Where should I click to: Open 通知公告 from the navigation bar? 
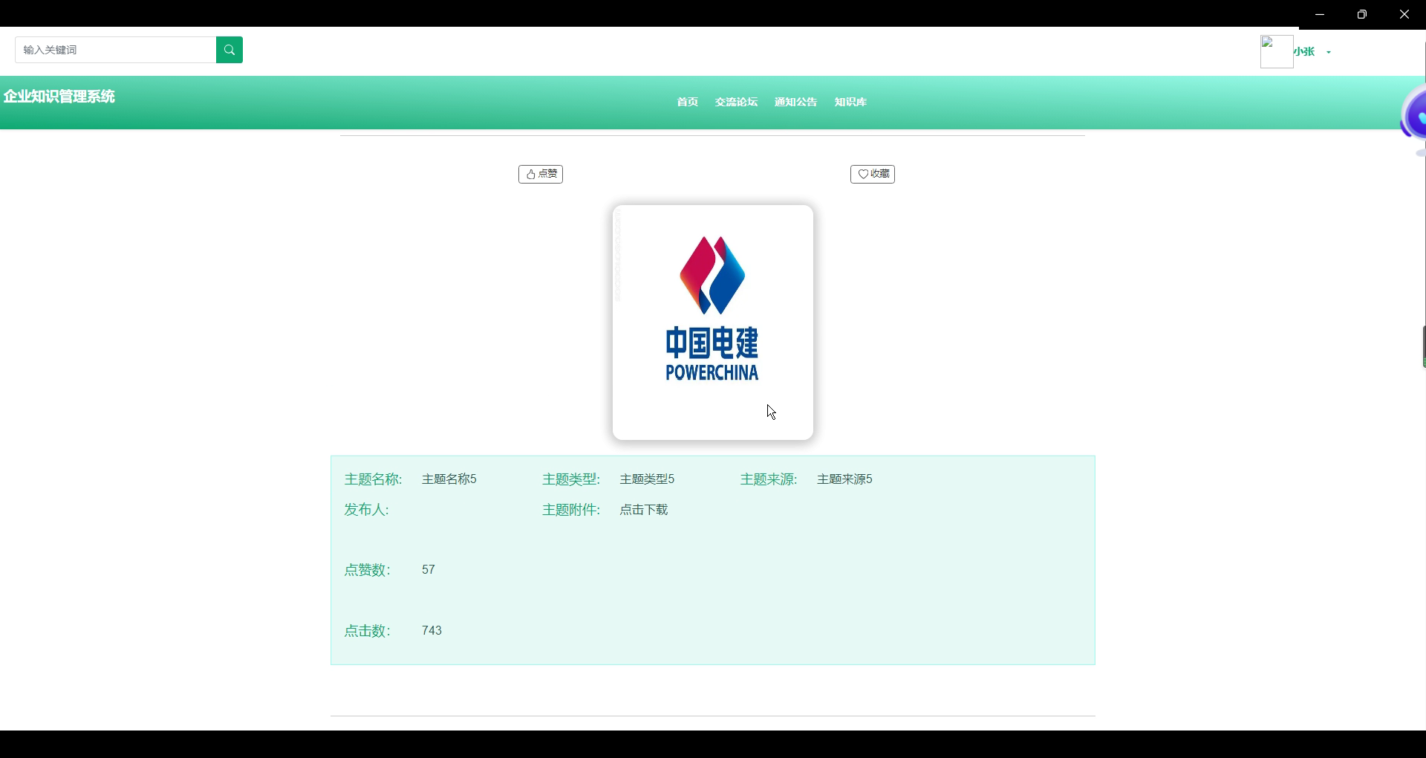(x=796, y=102)
